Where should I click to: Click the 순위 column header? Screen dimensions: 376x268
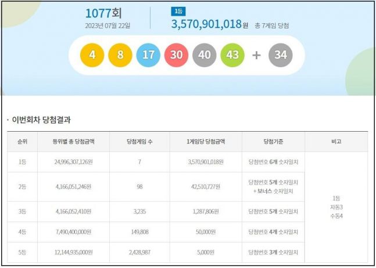click(22, 142)
